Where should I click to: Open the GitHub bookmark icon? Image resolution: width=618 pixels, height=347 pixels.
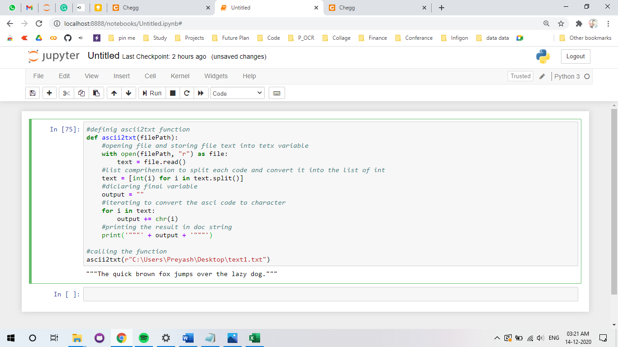click(68, 38)
